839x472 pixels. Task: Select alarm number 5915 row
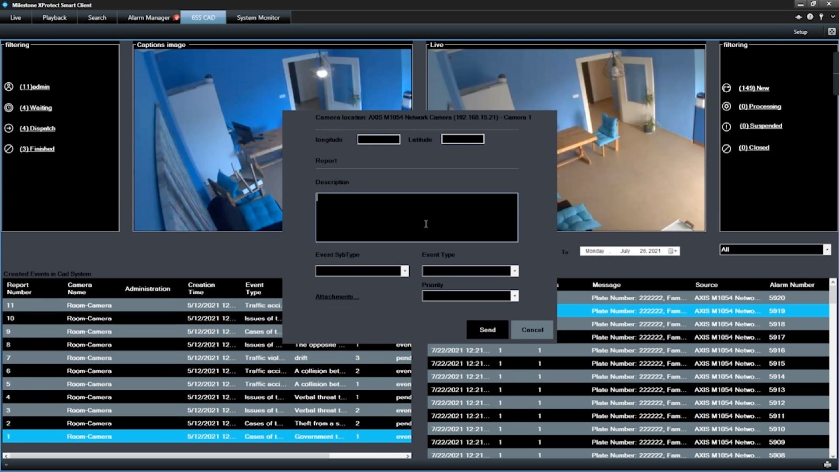[628, 363]
